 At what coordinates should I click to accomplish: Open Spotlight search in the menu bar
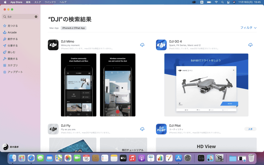click(x=222, y=2)
